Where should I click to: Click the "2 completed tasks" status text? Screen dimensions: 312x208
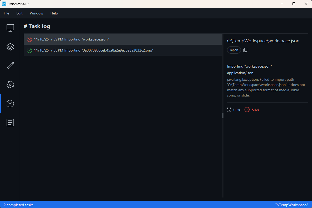18,205
